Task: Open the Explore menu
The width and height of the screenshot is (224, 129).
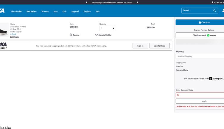Action: click(87, 11)
